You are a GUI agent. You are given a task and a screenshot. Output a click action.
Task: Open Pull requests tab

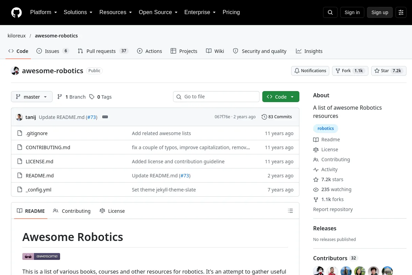pyautogui.click(x=103, y=51)
